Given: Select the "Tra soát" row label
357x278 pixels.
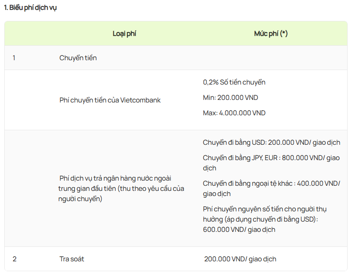Looking at the screenshot, I should tap(72, 259).
